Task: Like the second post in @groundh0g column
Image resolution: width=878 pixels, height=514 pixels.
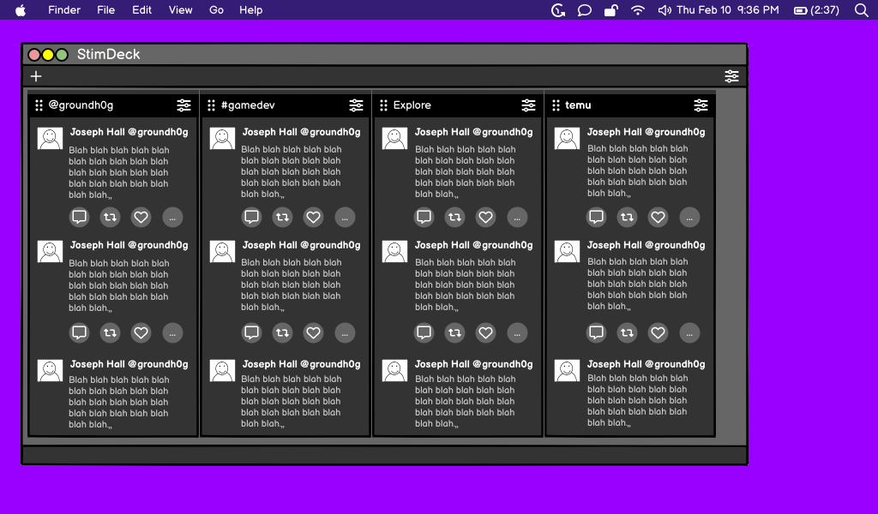Action: coord(141,332)
